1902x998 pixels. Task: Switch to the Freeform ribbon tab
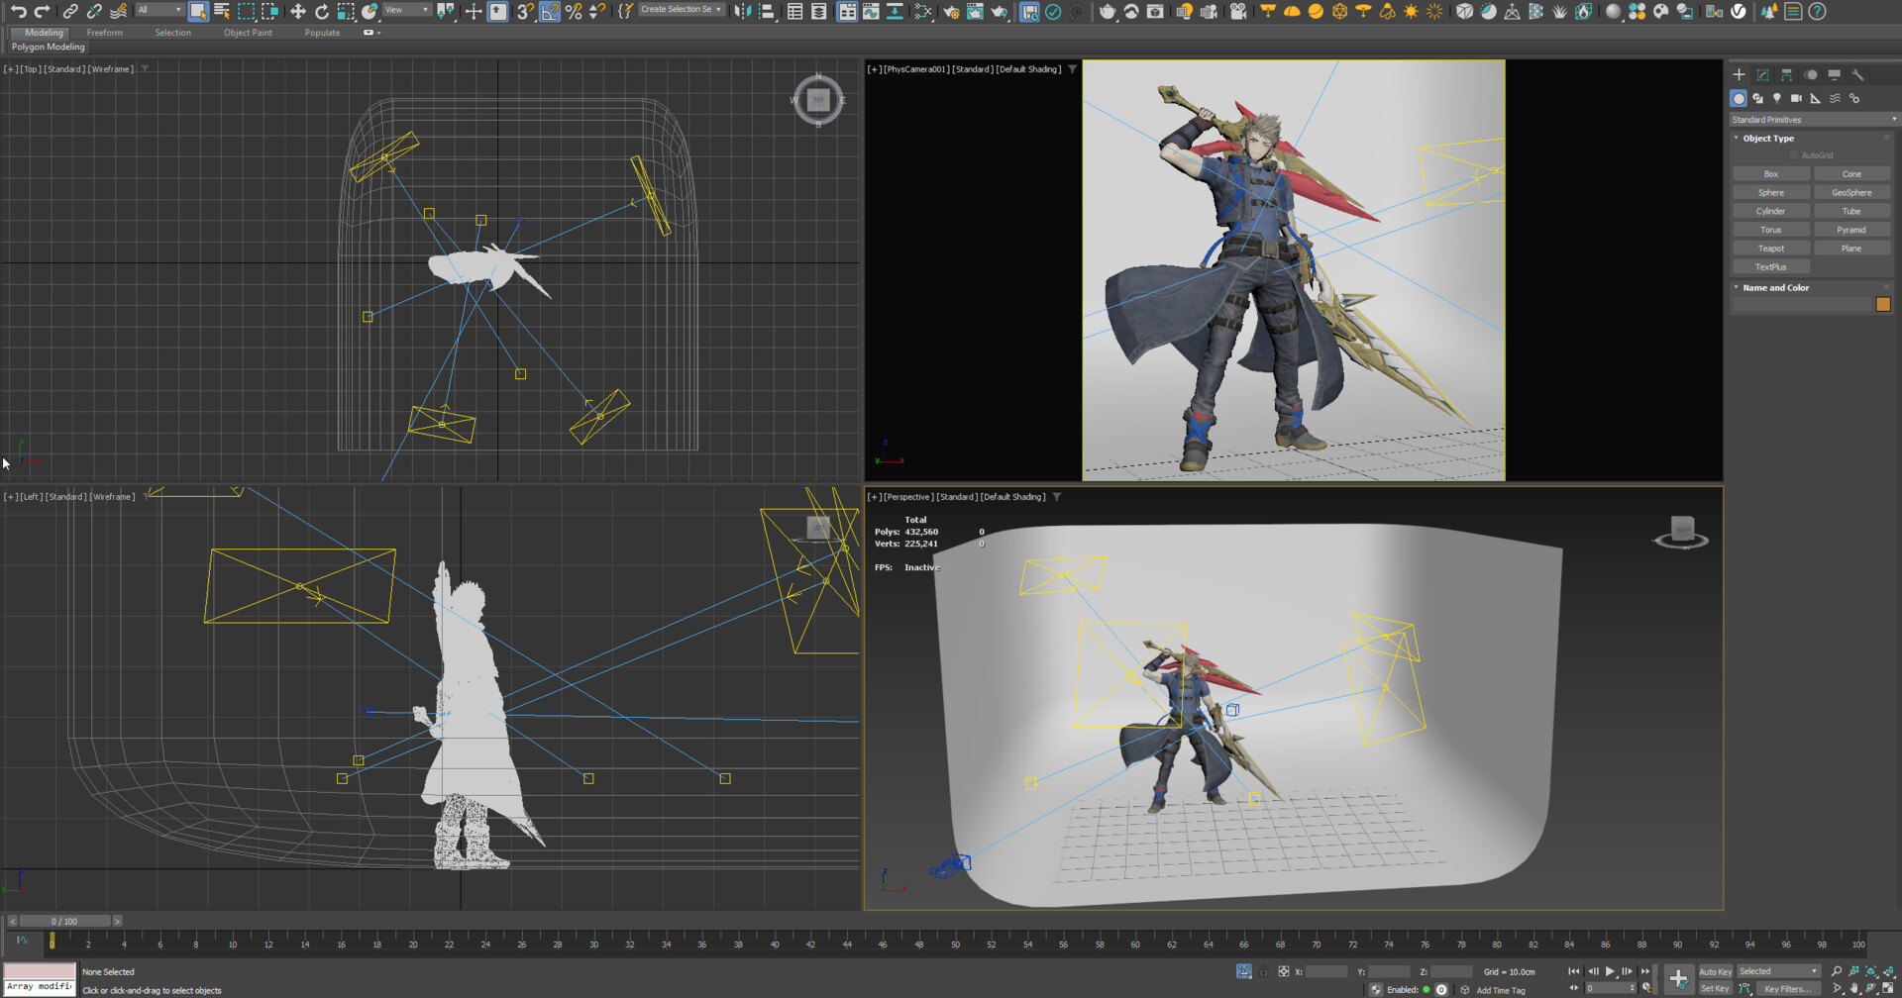tap(105, 33)
